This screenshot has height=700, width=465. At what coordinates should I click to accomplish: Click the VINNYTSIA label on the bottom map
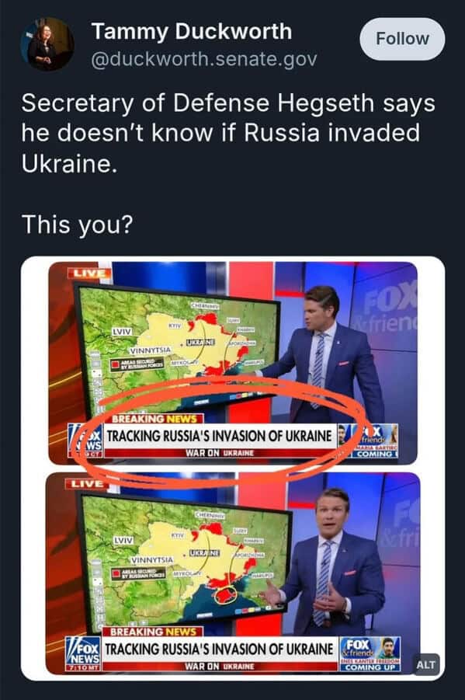click(152, 559)
